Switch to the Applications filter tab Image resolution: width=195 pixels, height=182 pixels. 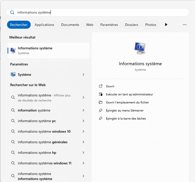point(44,25)
